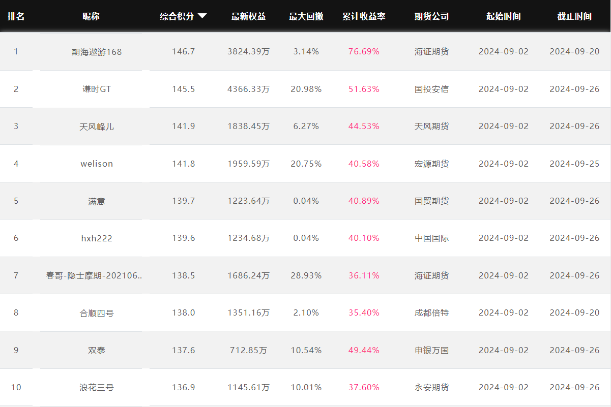Image resolution: width=611 pixels, height=407 pixels.
Task: Click end date 2024-09-20 for 合顺四号
Action: pyautogui.click(x=574, y=313)
